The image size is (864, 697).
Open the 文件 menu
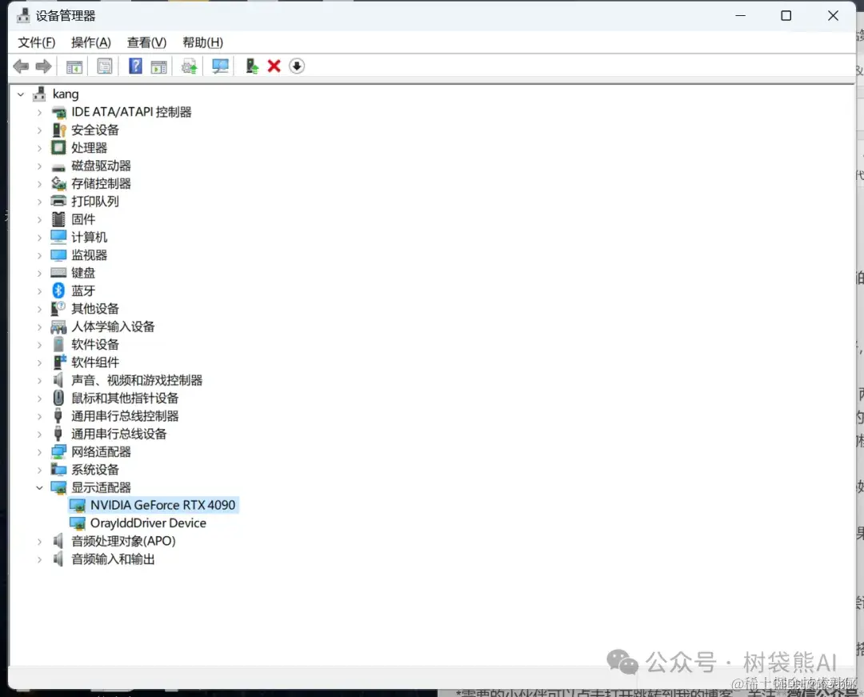(35, 42)
